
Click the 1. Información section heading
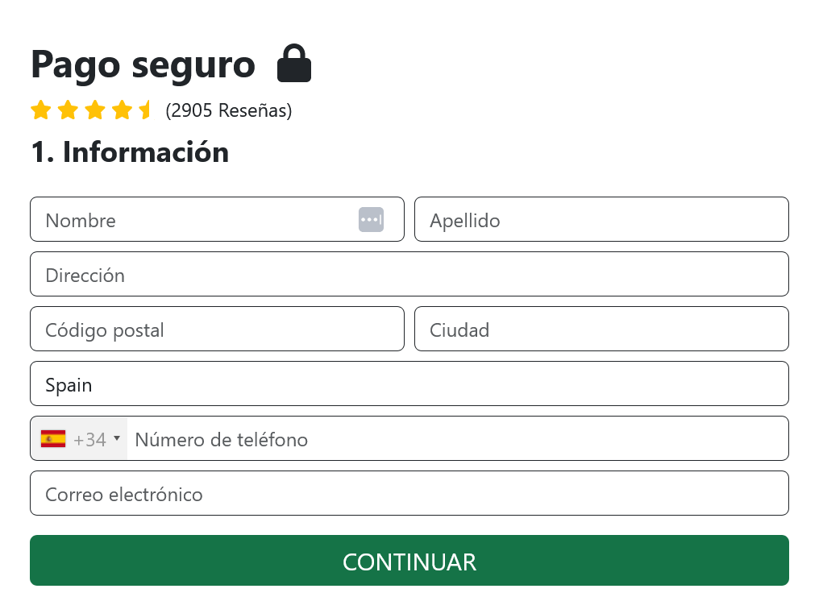click(x=129, y=151)
